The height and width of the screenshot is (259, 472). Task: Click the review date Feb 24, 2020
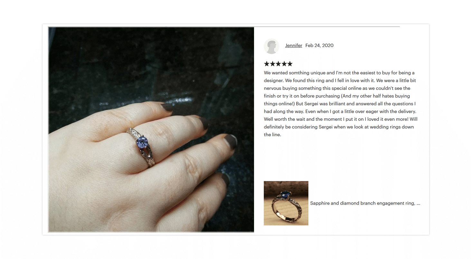coord(319,45)
